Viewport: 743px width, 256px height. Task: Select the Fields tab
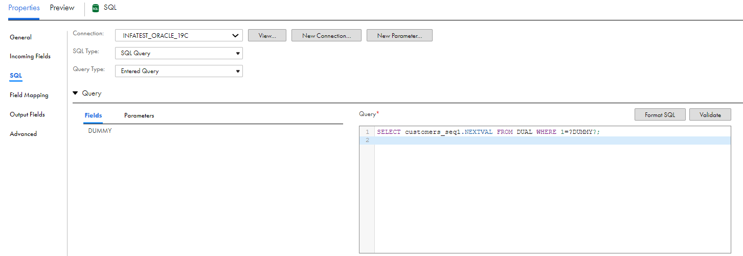pos(93,115)
